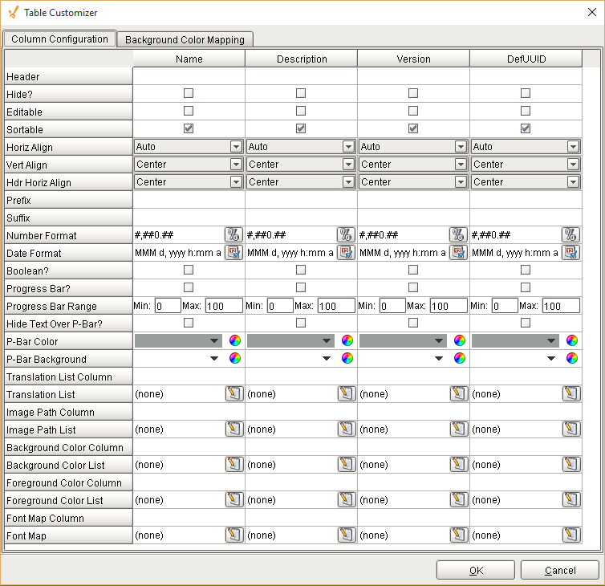This screenshot has width=605, height=586.
Task: Edit Font Map for Description column
Action: 346,535
